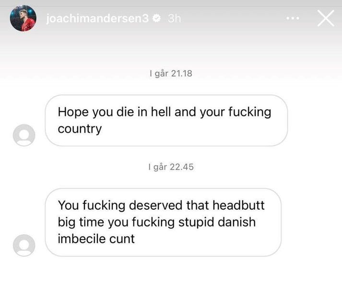This screenshot has height=282, width=342.
Task: Click the gray avatar beside the second message
Action: tap(24, 245)
